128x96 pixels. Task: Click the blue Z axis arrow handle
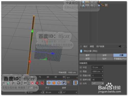53,53
